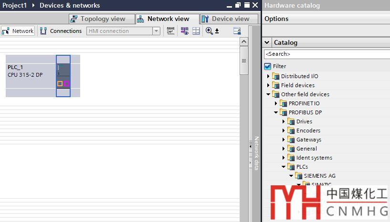
Task: Toggle the Filter checkbox in catalog
Action: [268, 66]
